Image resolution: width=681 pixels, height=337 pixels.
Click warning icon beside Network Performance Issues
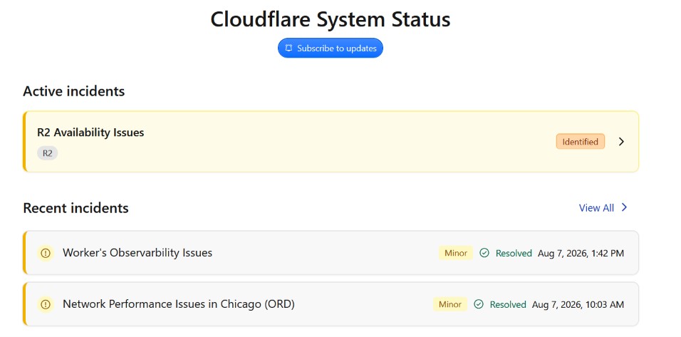point(45,304)
